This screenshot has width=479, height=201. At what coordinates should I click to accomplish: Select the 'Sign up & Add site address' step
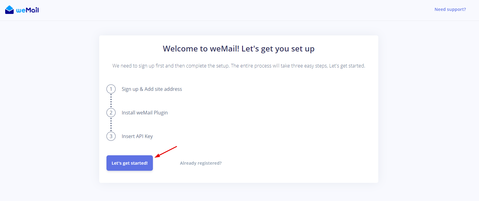coord(152,89)
